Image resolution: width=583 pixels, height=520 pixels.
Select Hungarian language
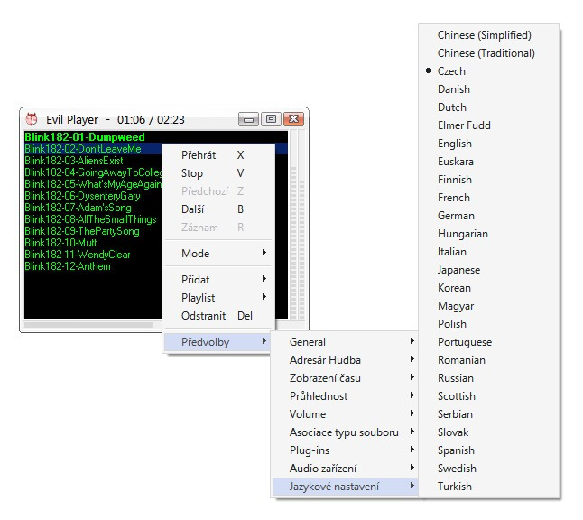[x=489, y=234]
